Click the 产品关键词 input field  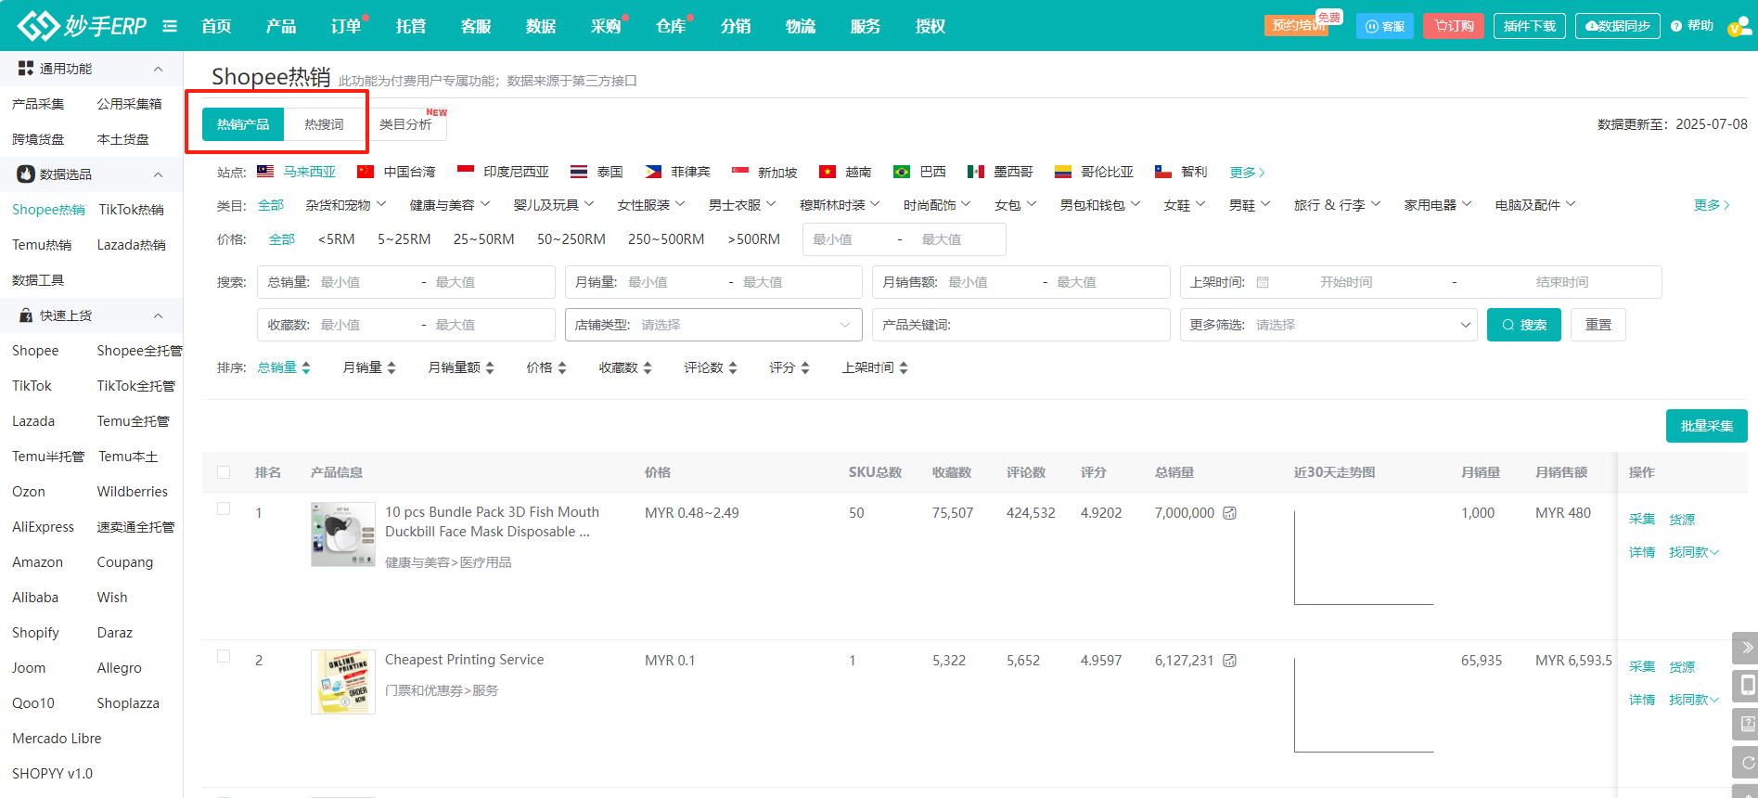point(1021,325)
